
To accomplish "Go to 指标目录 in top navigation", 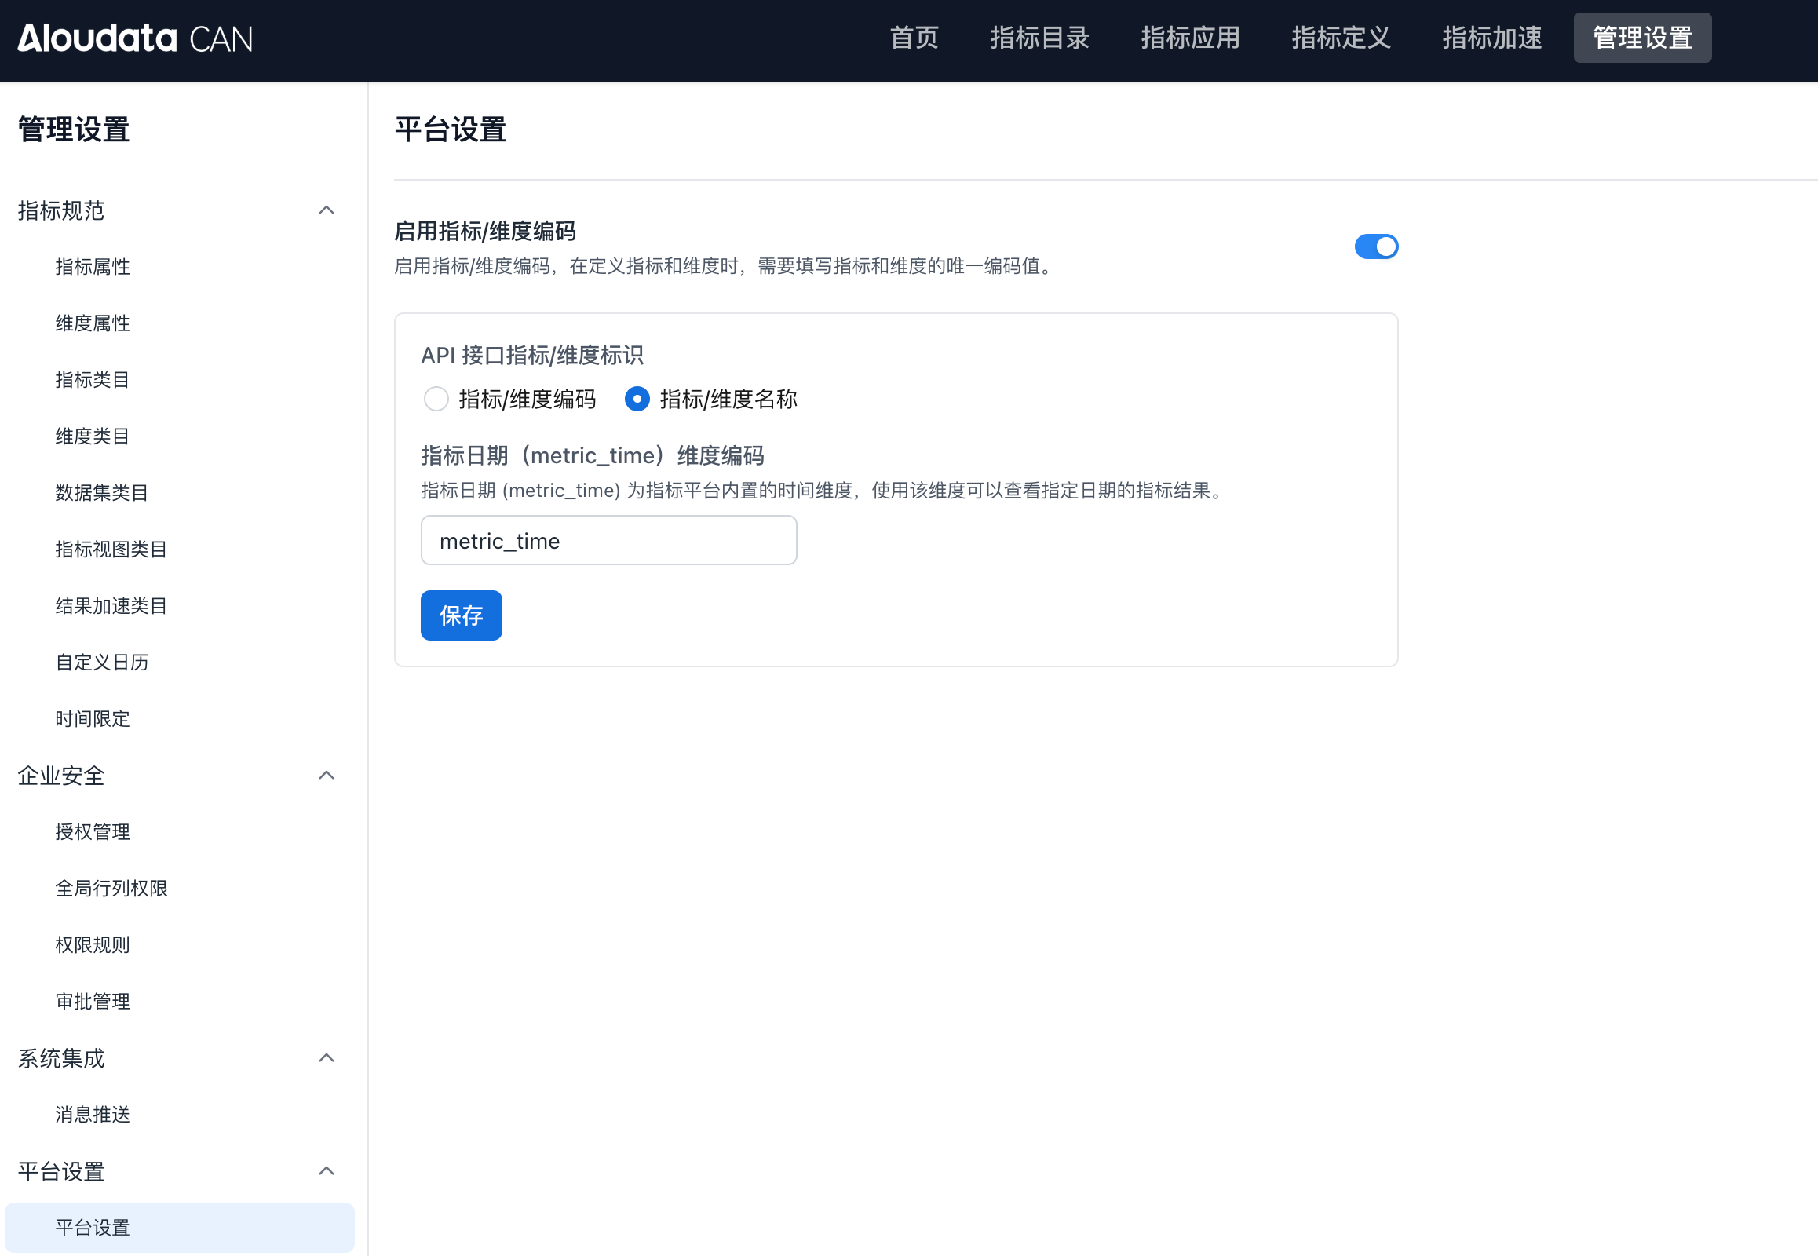I will coord(1039,38).
